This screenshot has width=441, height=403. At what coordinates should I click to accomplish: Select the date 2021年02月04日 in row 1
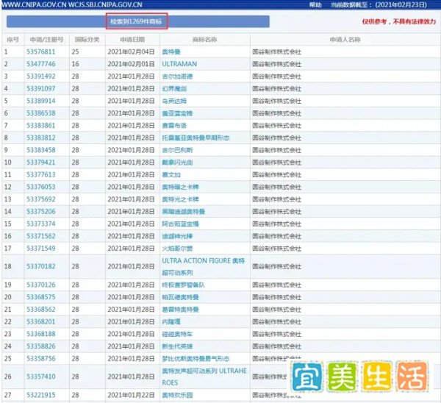coord(131,51)
